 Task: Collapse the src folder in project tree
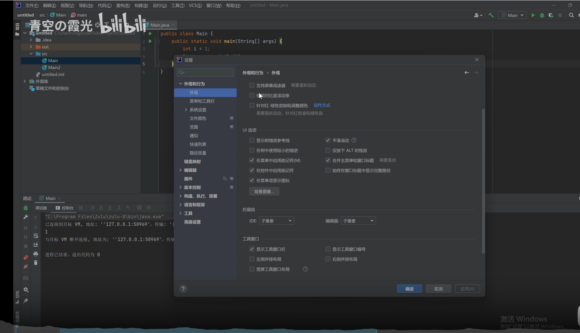click(31, 54)
